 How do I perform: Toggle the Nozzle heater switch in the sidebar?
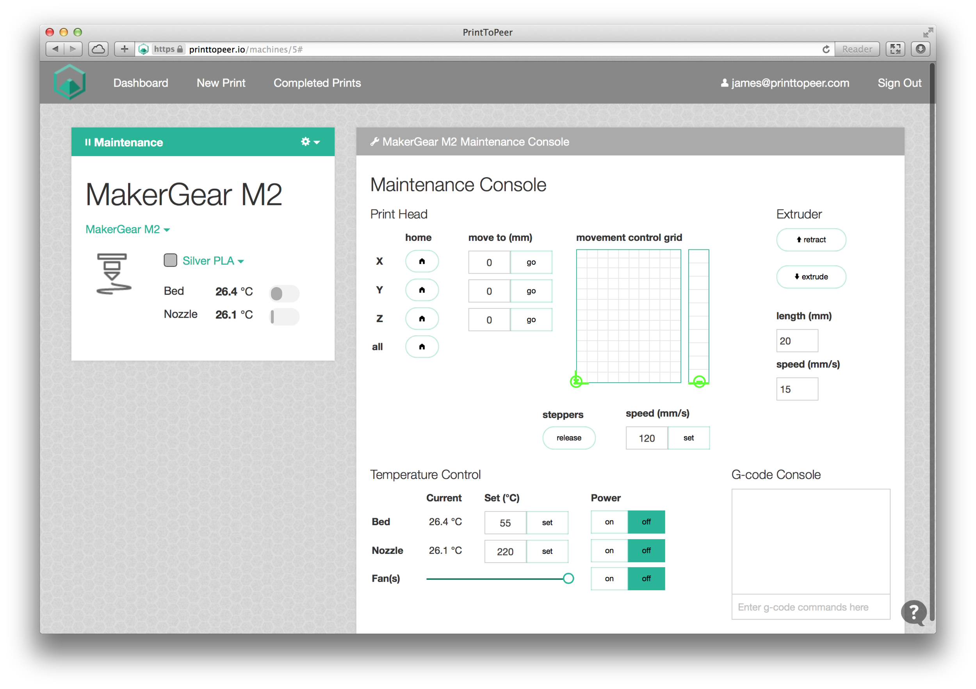click(284, 317)
